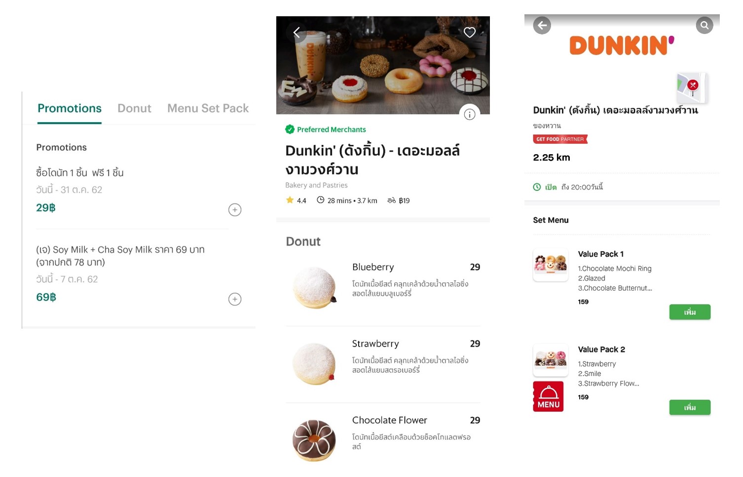Tap the Soy Milk + Cha Soy Milk promotion text
Image resolution: width=743 pixels, height=477 pixels.
coord(120,256)
